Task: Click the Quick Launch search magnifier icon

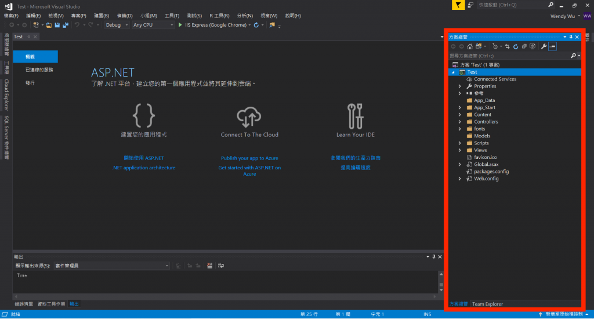Action: pyautogui.click(x=550, y=5)
